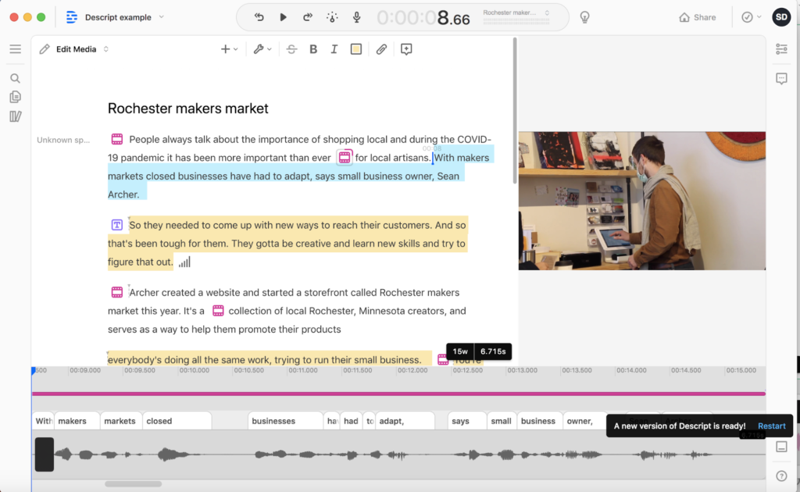Open the Rochester makers composition selector
This screenshot has height=492, width=800.
pos(516,13)
